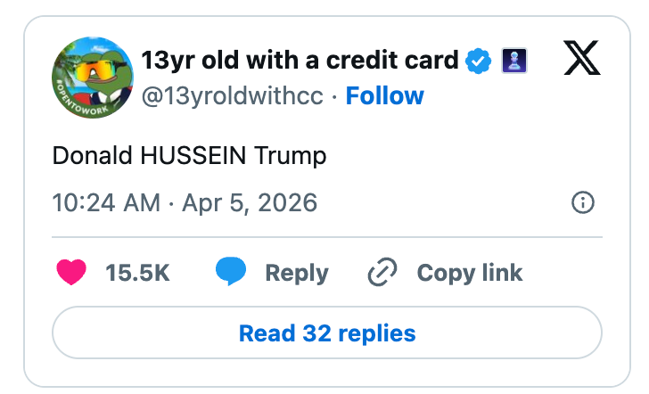Viewport: 649px width, 394px height.
Task: Click the blue verified checkmark badge
Action: tap(479, 61)
